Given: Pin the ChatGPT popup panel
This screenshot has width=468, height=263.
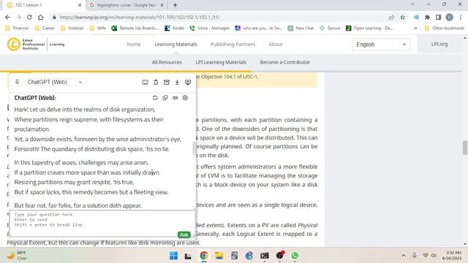Looking at the screenshot, I should point(18,82).
